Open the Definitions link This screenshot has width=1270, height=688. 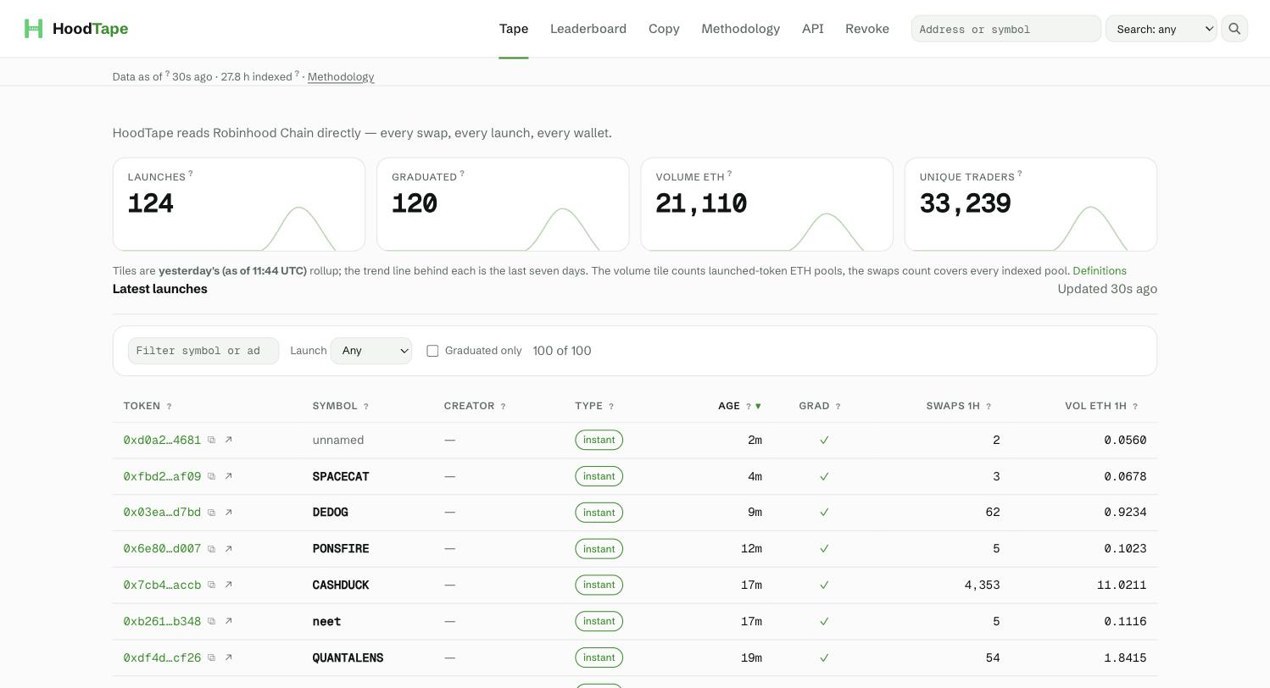(1100, 271)
